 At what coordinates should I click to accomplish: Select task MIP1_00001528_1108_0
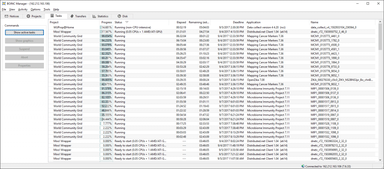tap(211, 124)
